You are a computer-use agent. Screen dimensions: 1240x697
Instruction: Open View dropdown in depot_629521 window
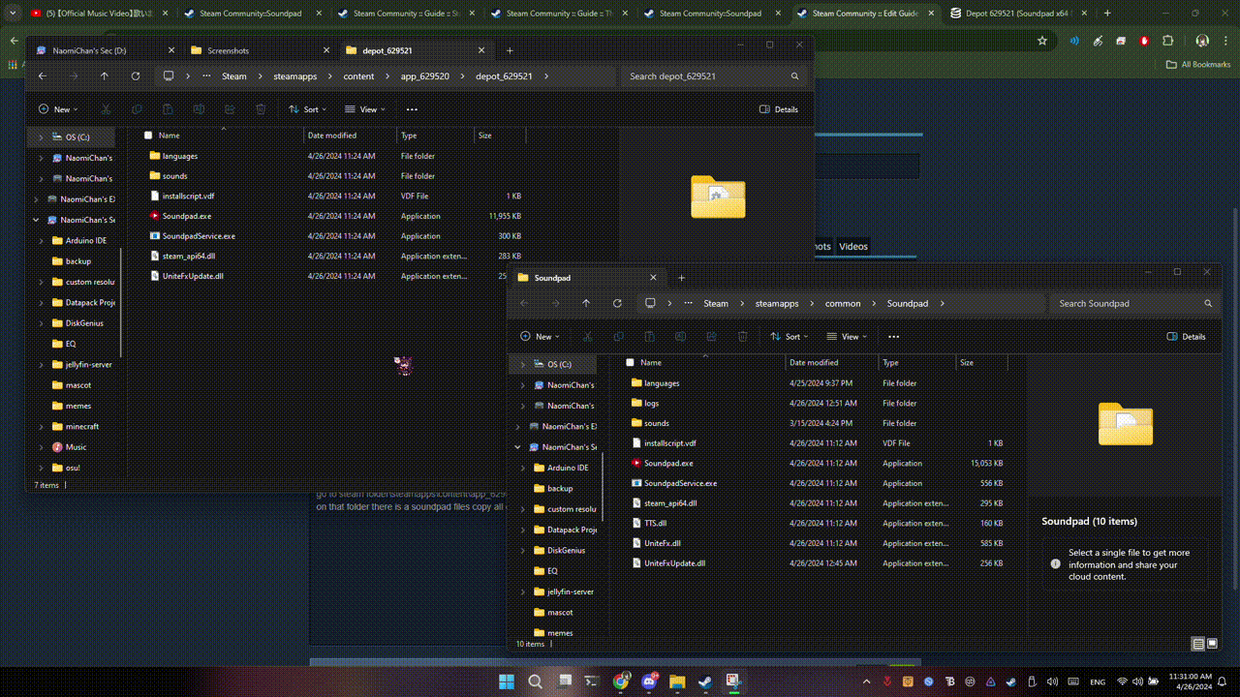point(363,109)
